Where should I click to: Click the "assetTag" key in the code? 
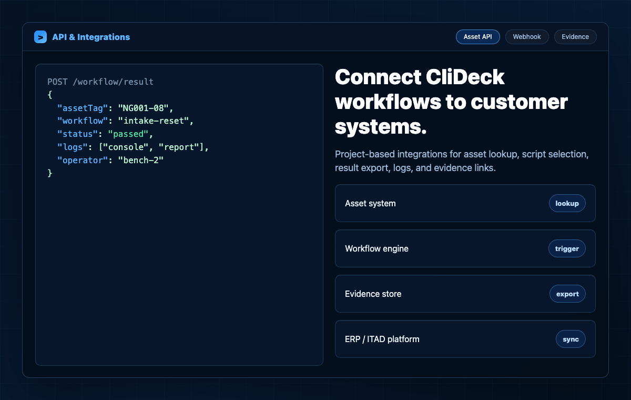tap(83, 108)
